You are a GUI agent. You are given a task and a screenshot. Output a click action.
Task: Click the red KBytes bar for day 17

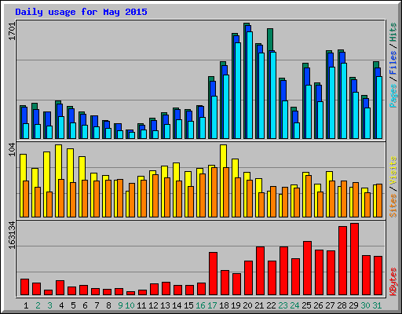[x=213, y=274]
